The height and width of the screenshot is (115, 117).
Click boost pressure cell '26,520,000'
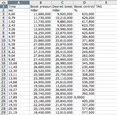click(41, 71)
